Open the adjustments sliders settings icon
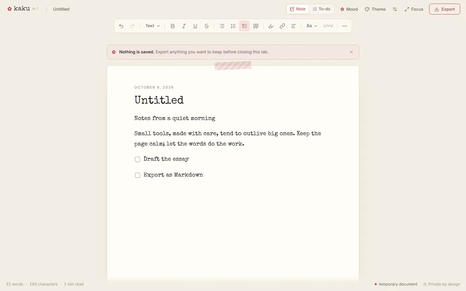Screen dimensions: 466x291 coord(395,9)
